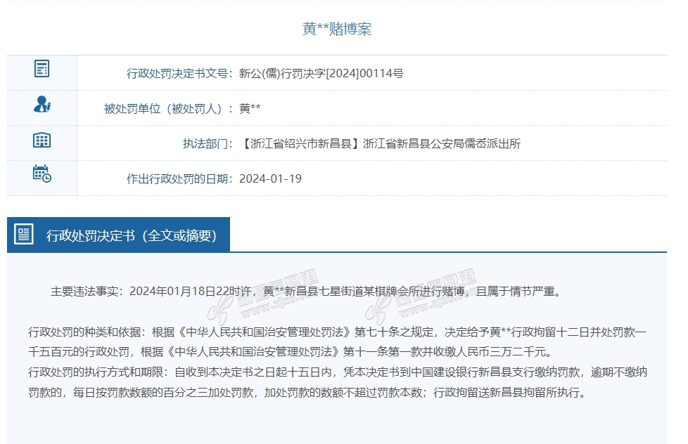Click the document icon beside the decision number row
The width and height of the screenshot is (688, 444).
[42, 69]
